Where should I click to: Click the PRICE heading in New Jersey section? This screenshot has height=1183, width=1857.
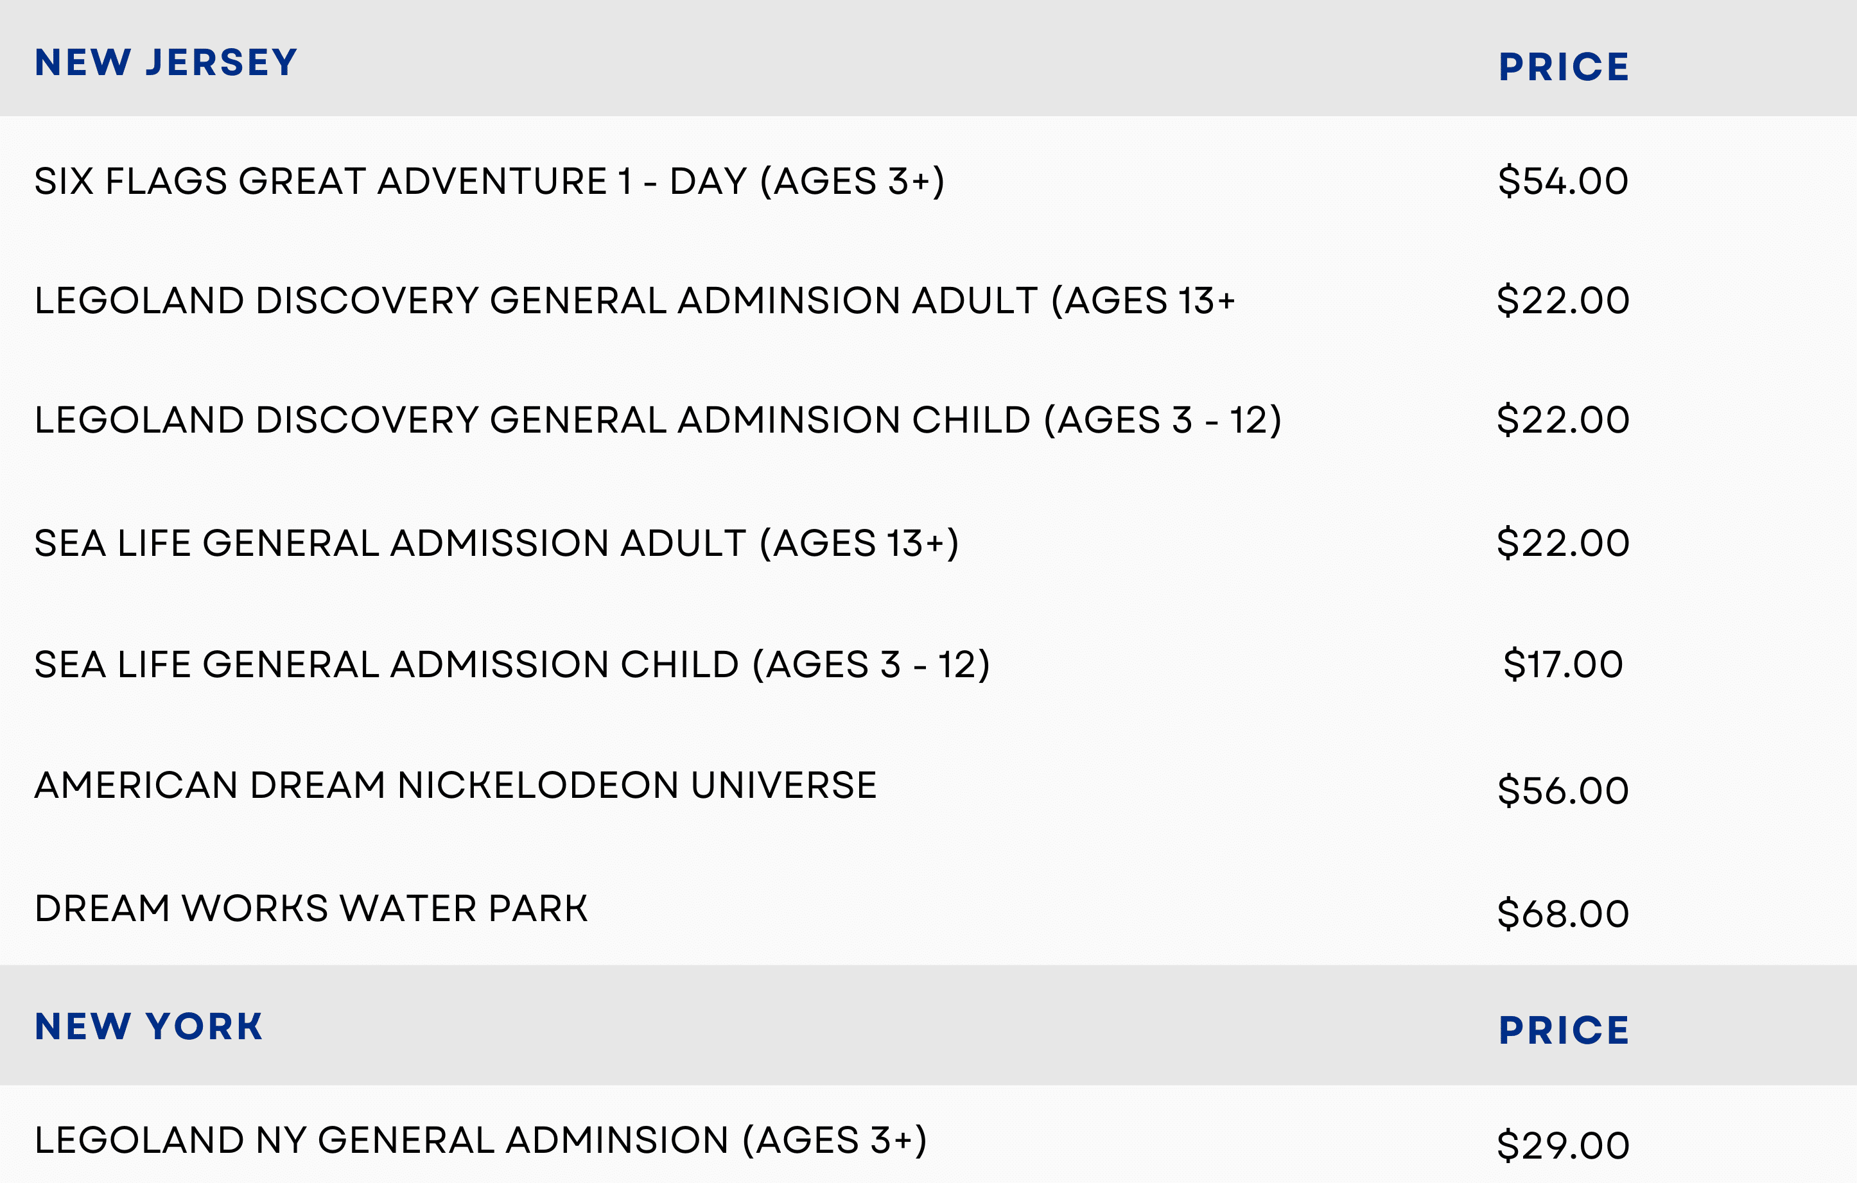[x=1563, y=67]
